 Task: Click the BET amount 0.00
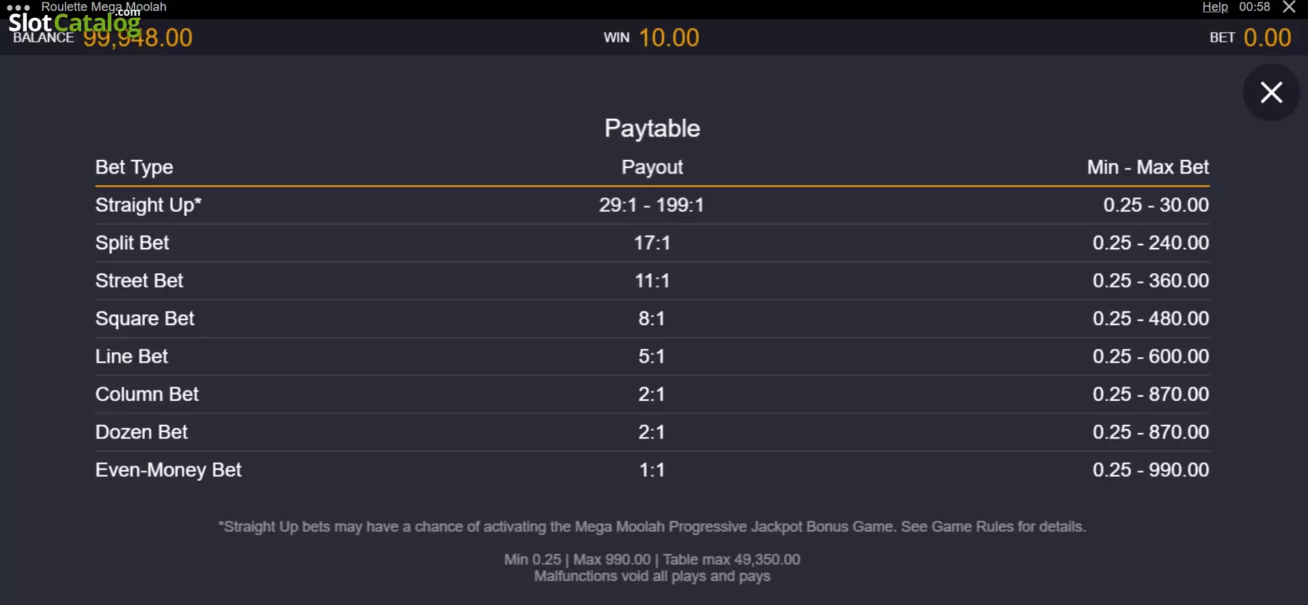click(x=1268, y=38)
